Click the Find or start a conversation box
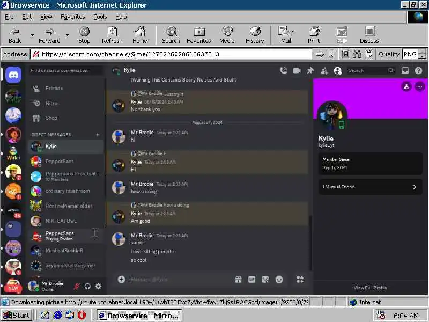Screen dimensions: 429x322 point(66,71)
